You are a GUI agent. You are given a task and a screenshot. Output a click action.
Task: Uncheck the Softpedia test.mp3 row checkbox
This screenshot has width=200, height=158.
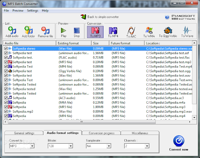[x=6, y=62]
